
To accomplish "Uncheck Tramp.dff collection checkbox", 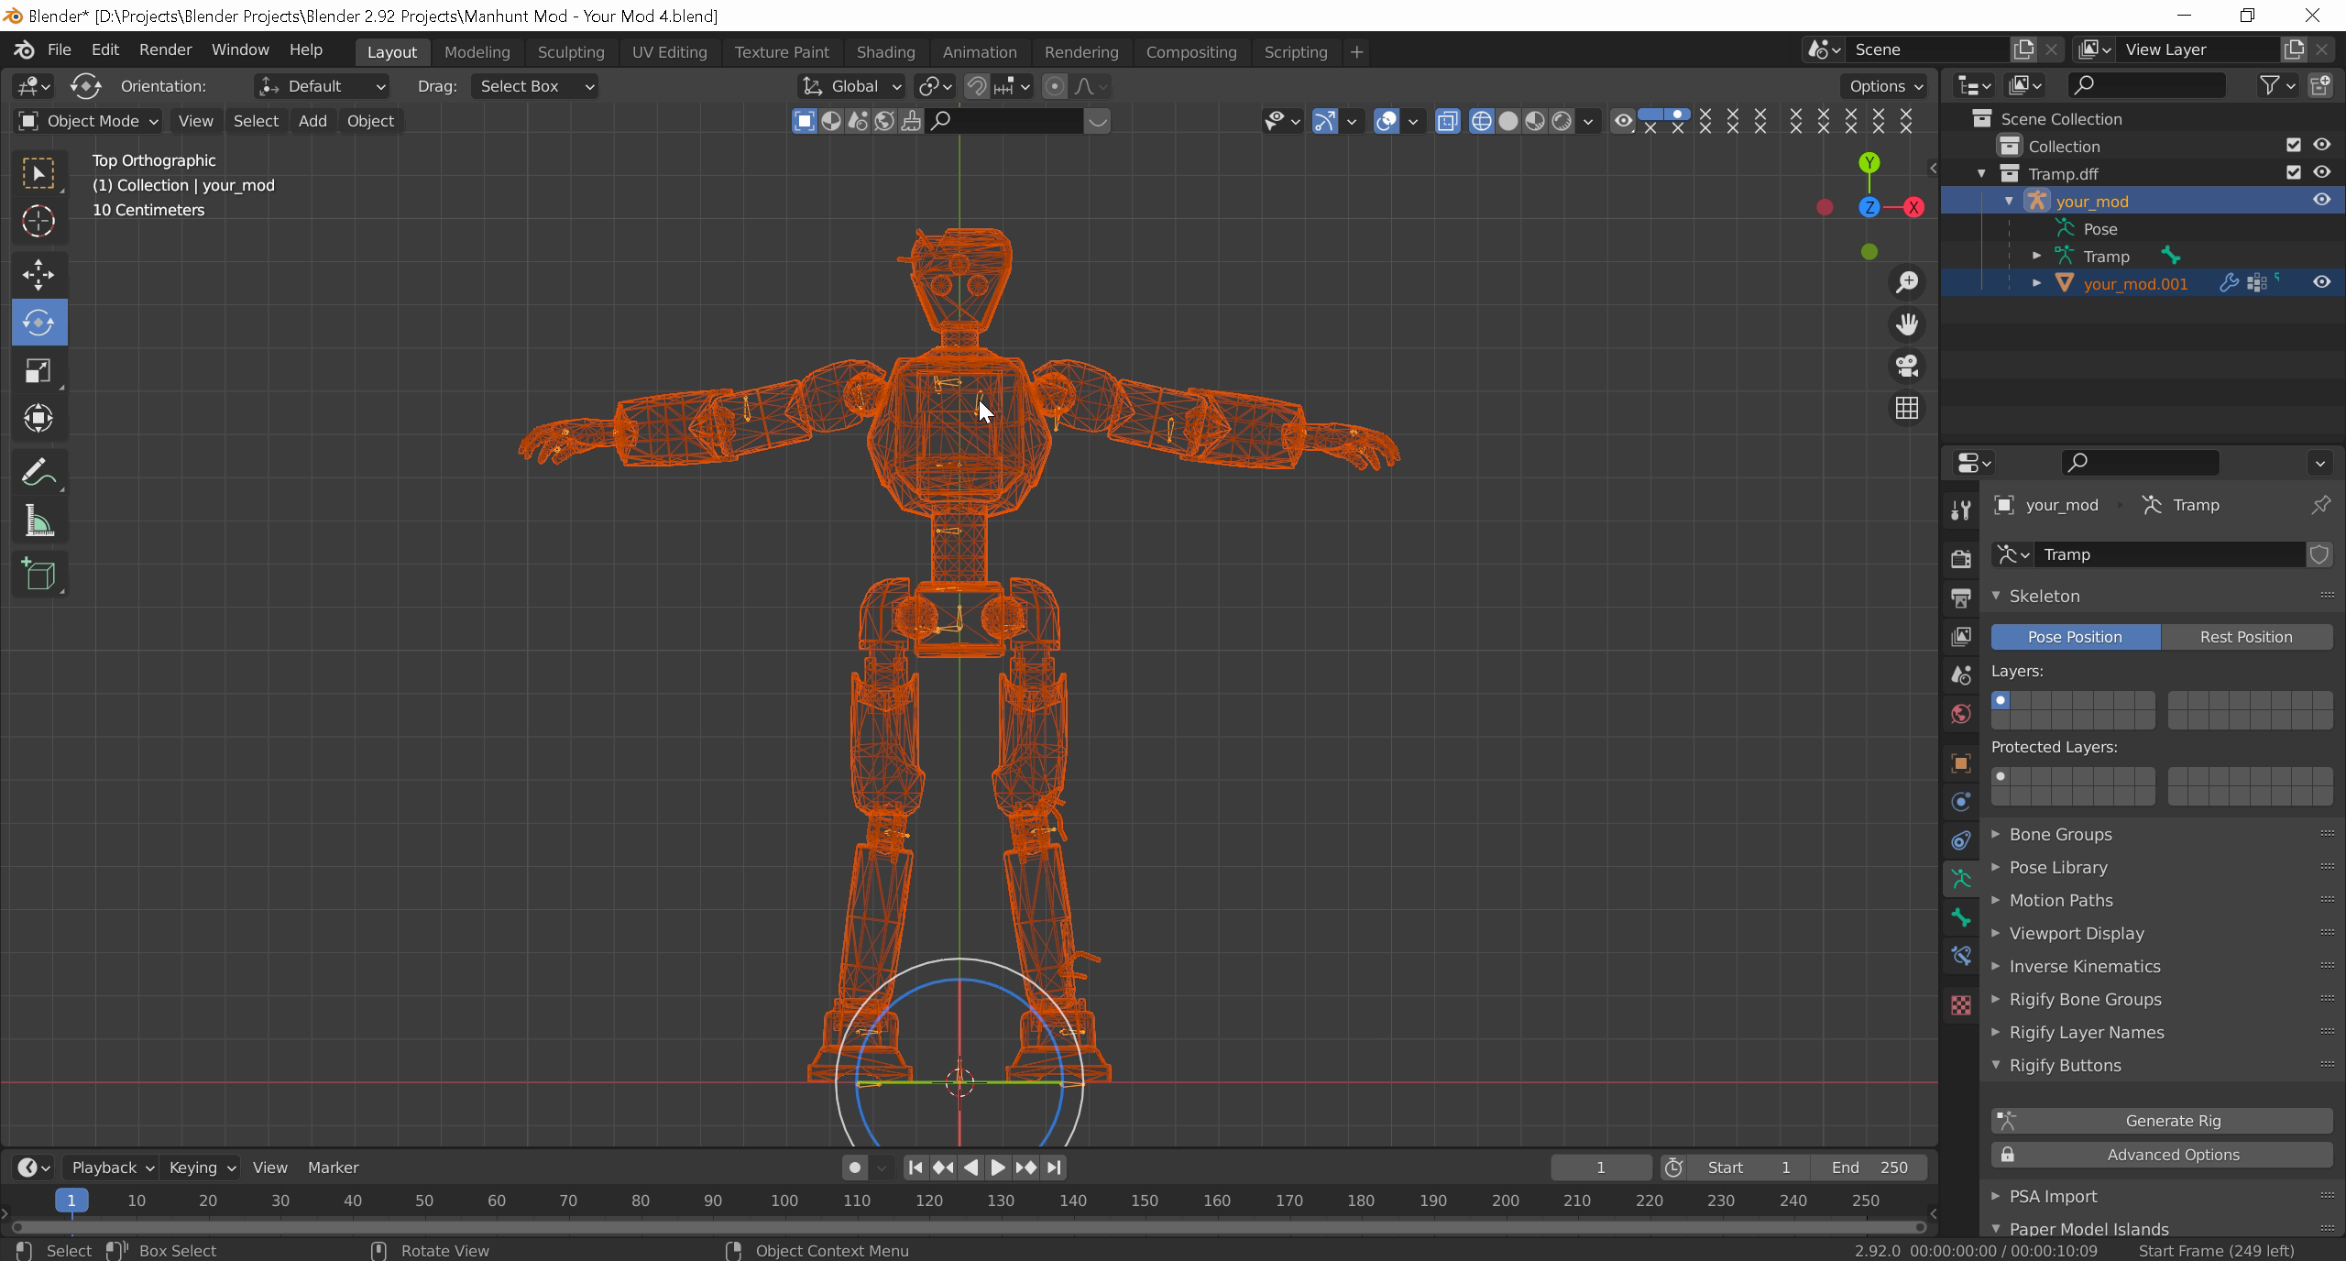I will coord(2294,172).
